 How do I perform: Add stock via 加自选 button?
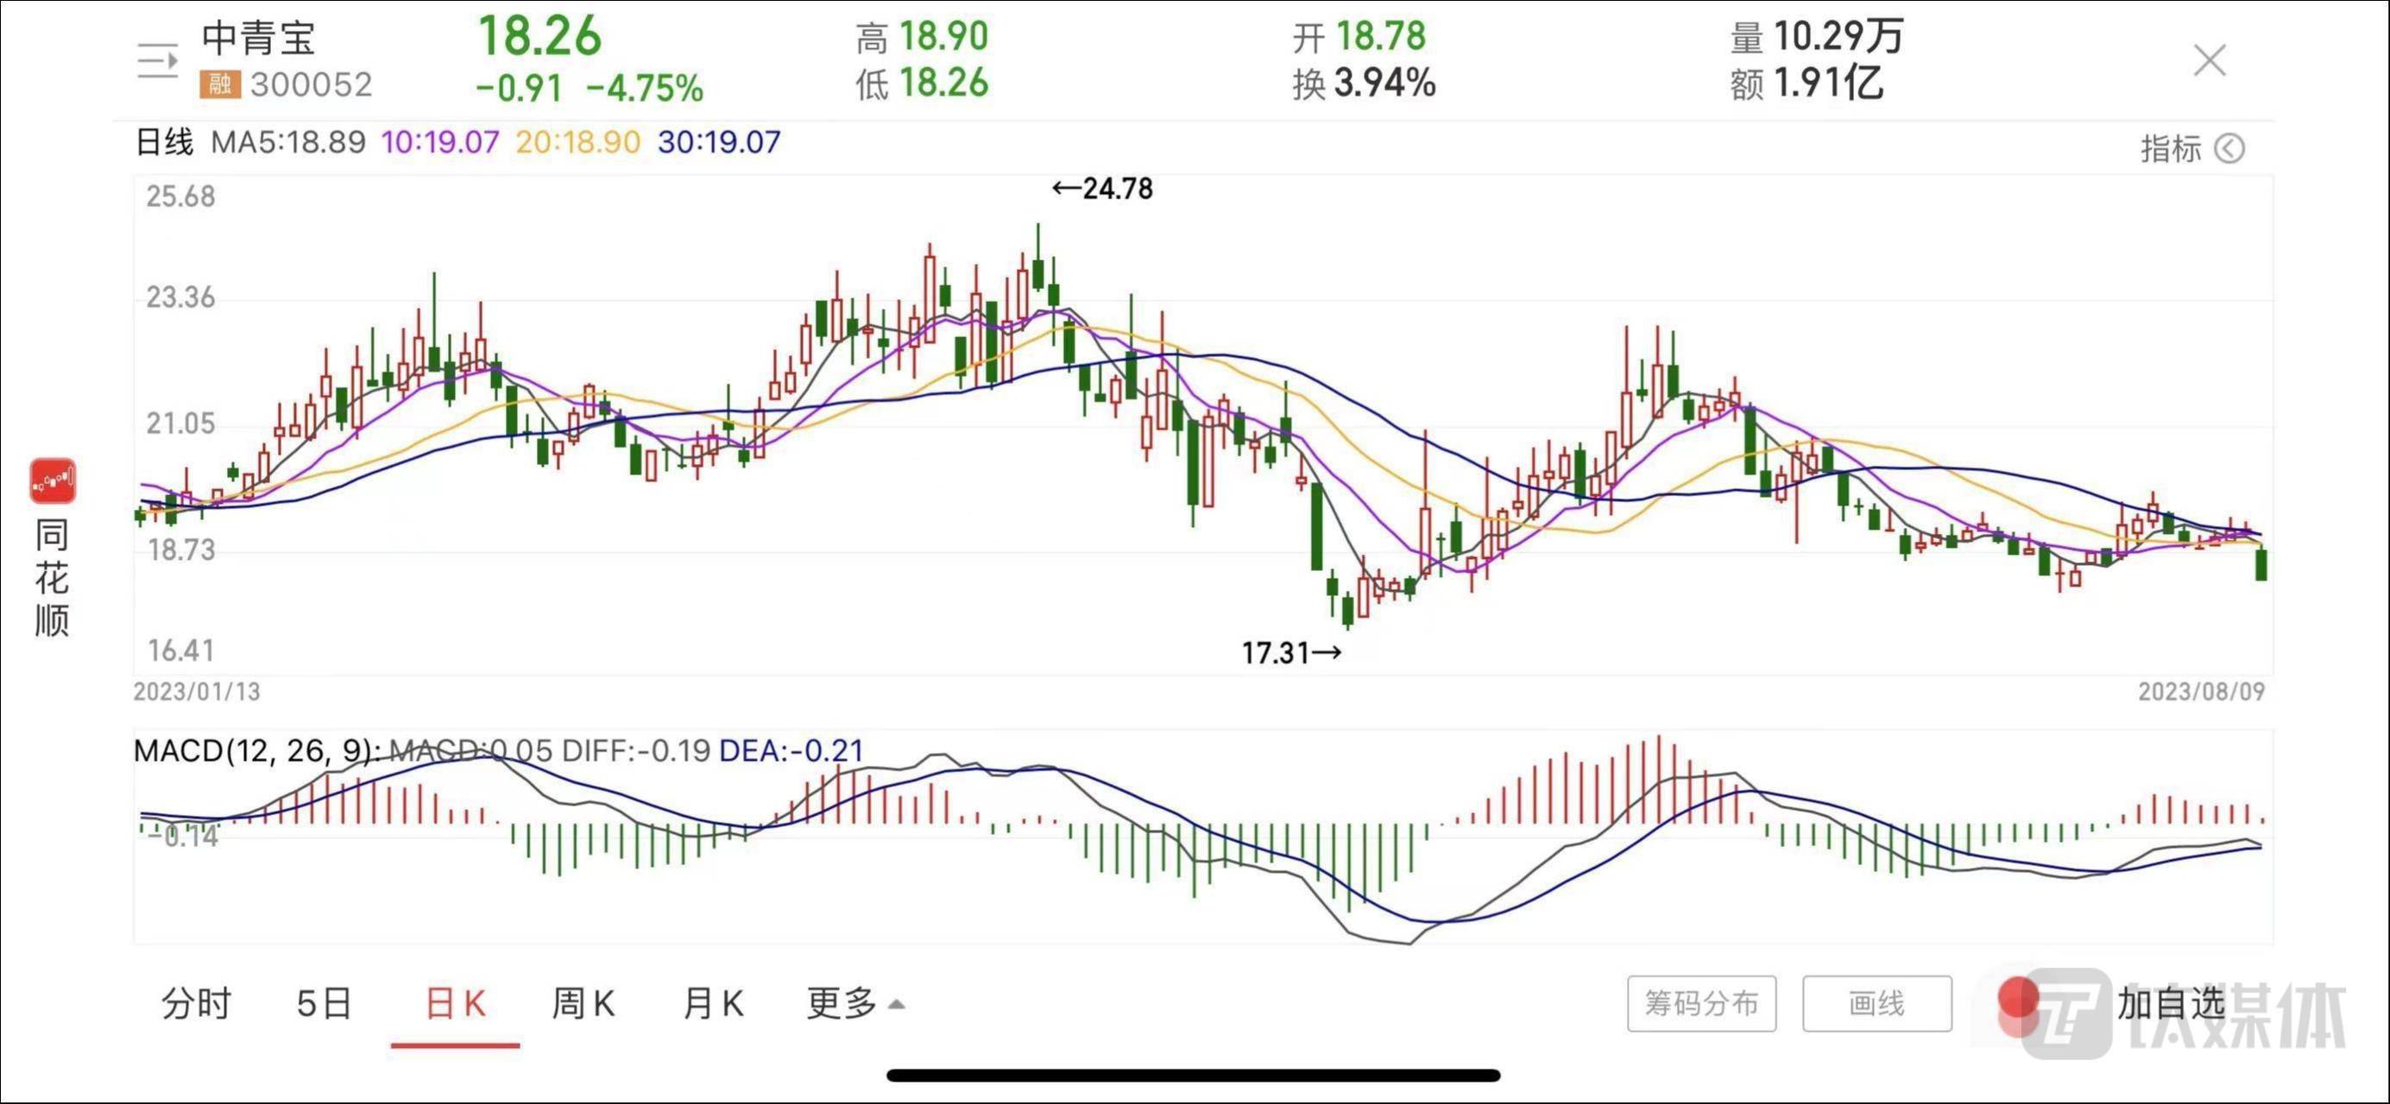pyautogui.click(x=2171, y=1003)
